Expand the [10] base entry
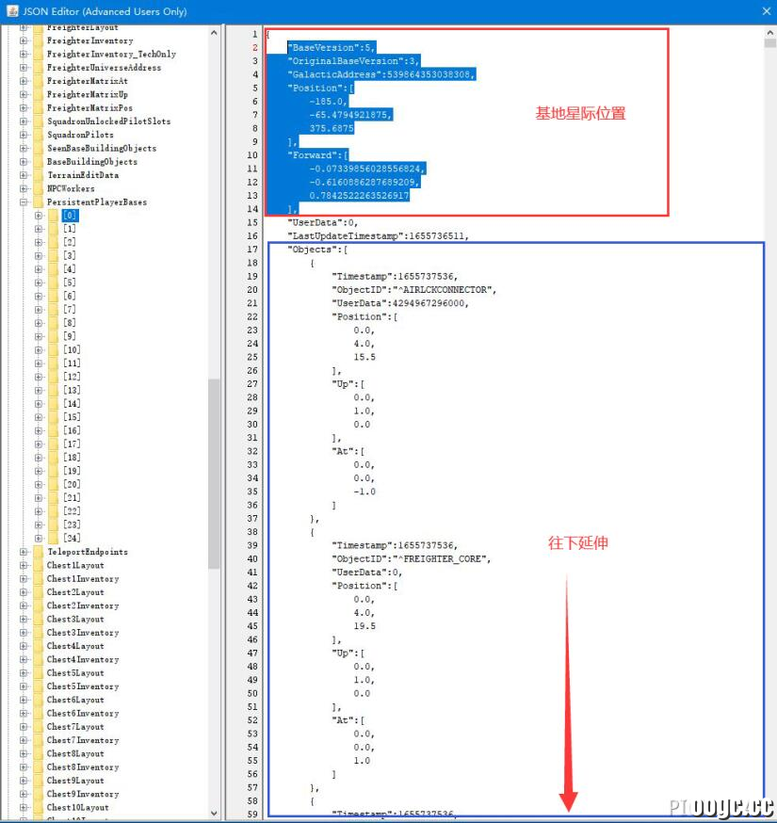This screenshot has height=823, width=777. 39,350
